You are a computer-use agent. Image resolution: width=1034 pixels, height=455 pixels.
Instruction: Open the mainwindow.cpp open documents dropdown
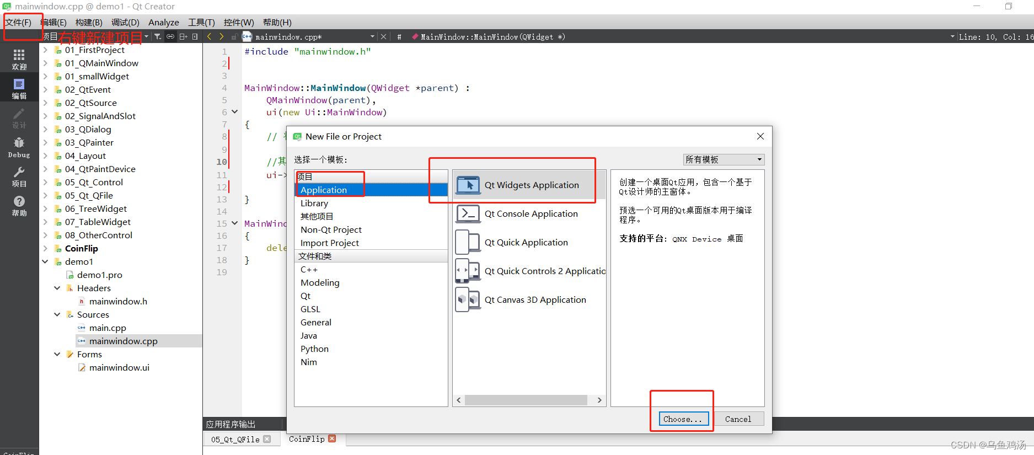372,37
